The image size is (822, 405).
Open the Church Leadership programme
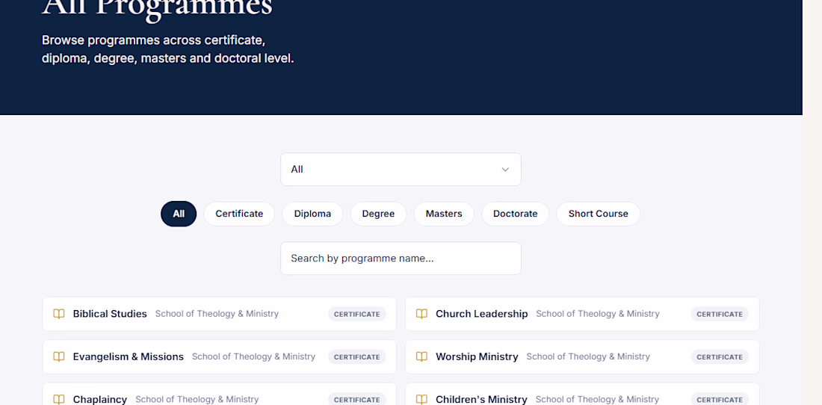pyautogui.click(x=582, y=314)
